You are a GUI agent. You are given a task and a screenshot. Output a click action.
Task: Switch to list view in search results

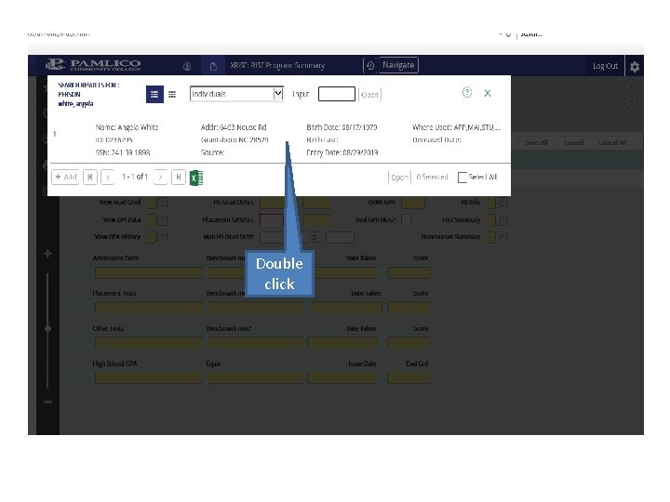point(154,94)
